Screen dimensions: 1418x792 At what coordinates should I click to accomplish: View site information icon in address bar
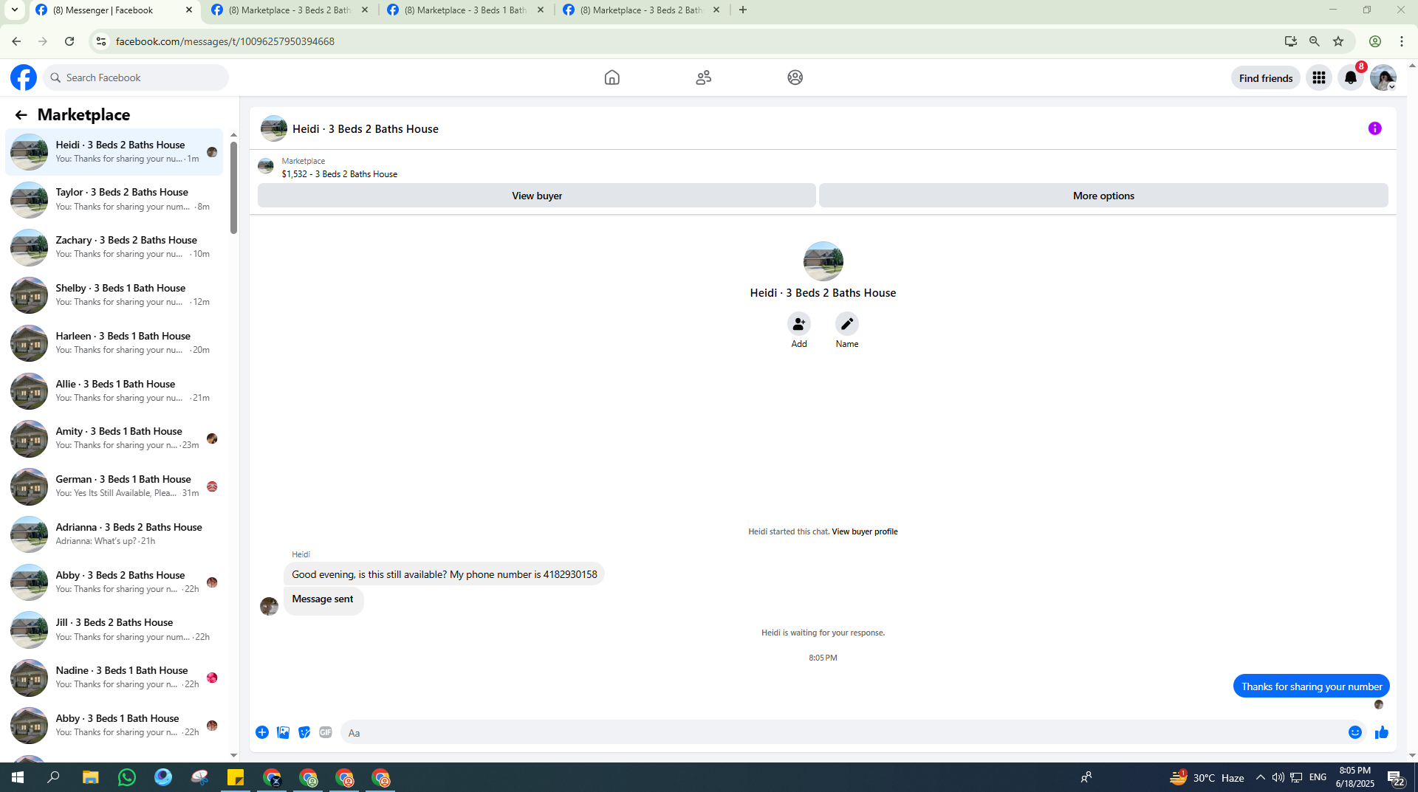coord(101,41)
